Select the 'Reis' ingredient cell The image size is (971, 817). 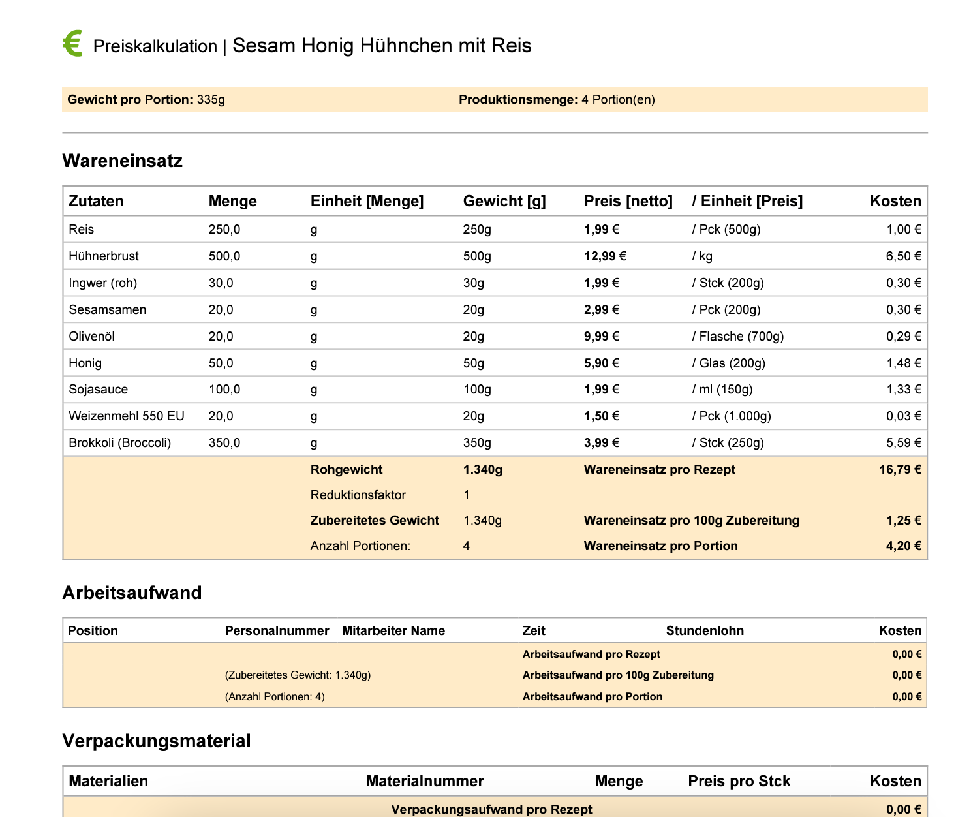(81, 230)
